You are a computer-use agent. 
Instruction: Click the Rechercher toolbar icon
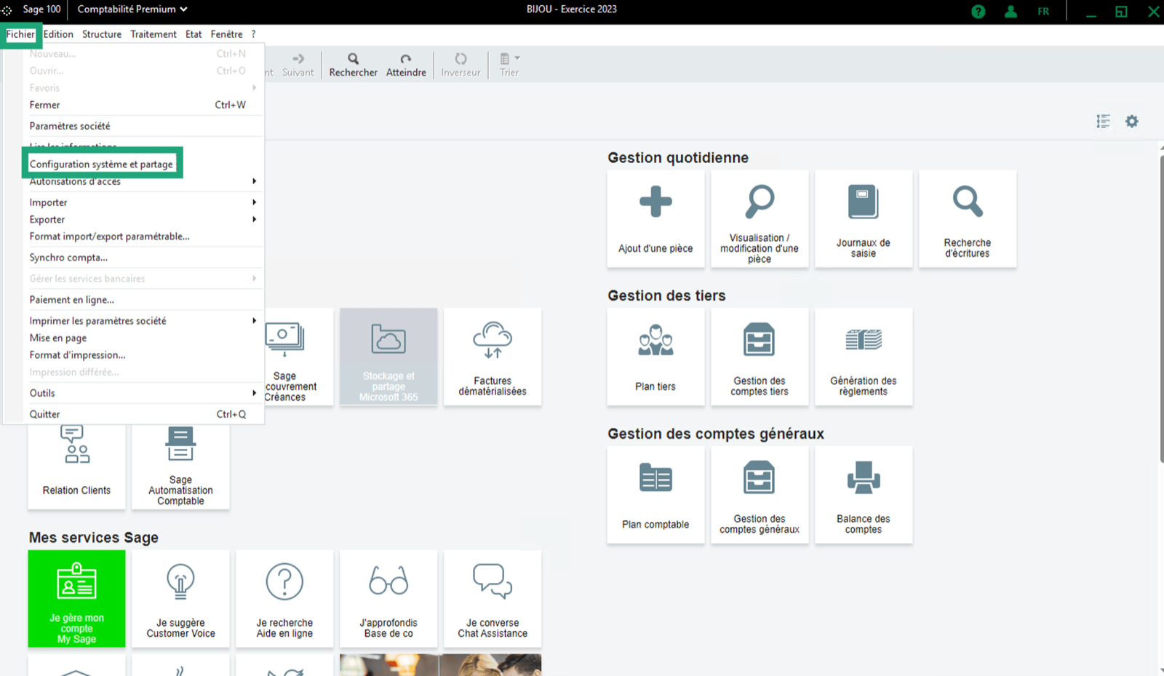point(353,65)
